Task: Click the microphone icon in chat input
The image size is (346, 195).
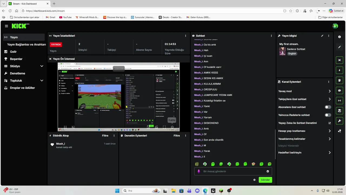Action: 199,171
